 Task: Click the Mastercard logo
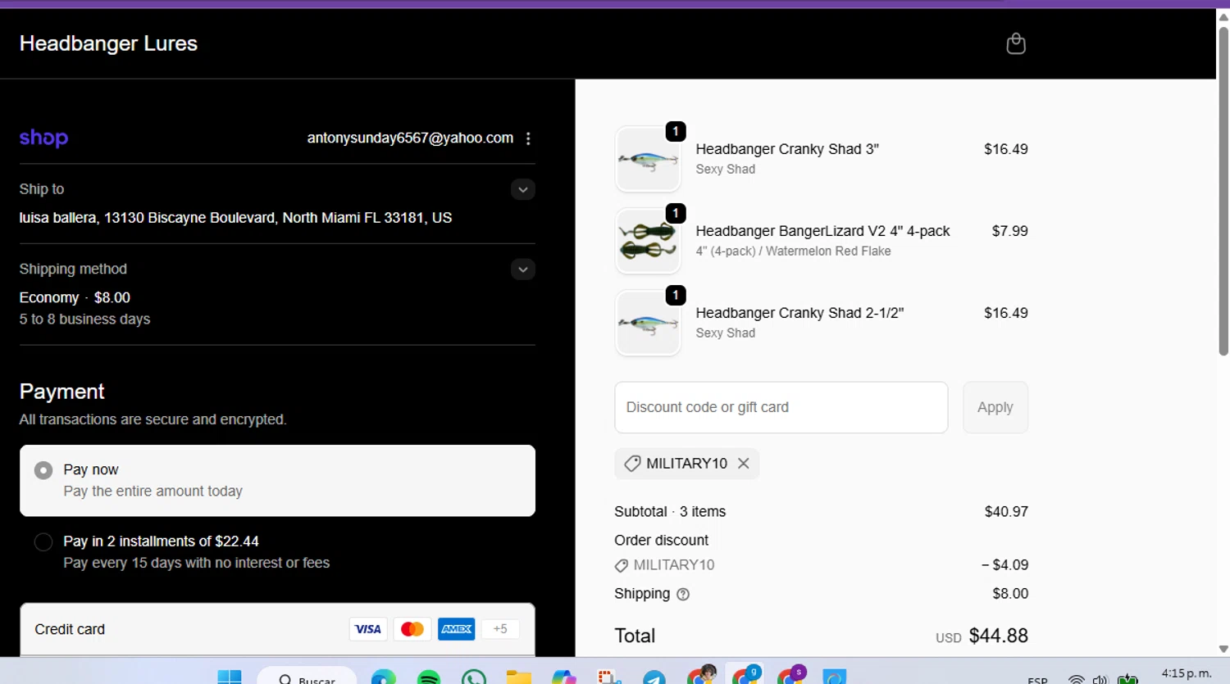tap(412, 629)
